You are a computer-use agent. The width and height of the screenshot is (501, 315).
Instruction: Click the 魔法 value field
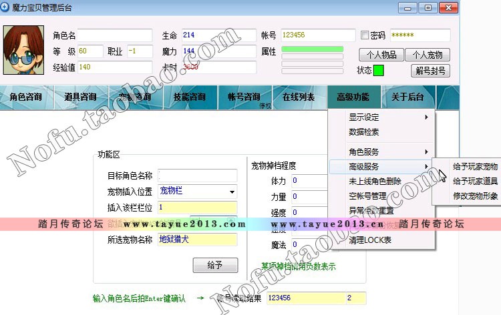[x=309, y=244]
